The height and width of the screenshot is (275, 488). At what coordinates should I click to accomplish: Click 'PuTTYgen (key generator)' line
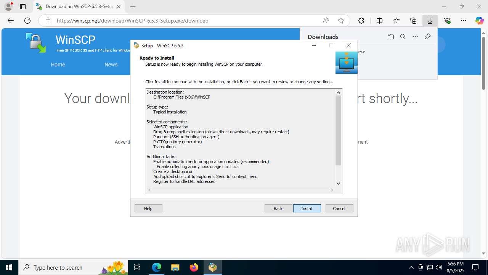(178, 142)
